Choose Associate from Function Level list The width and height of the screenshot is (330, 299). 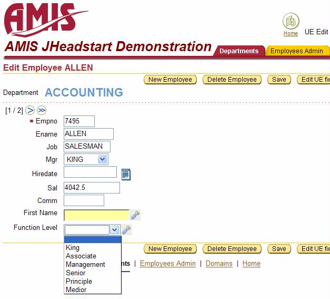point(93,256)
